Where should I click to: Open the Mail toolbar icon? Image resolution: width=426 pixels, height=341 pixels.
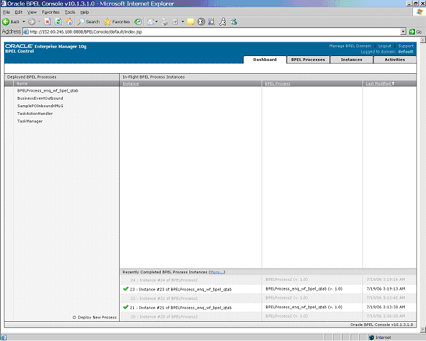click(150, 22)
